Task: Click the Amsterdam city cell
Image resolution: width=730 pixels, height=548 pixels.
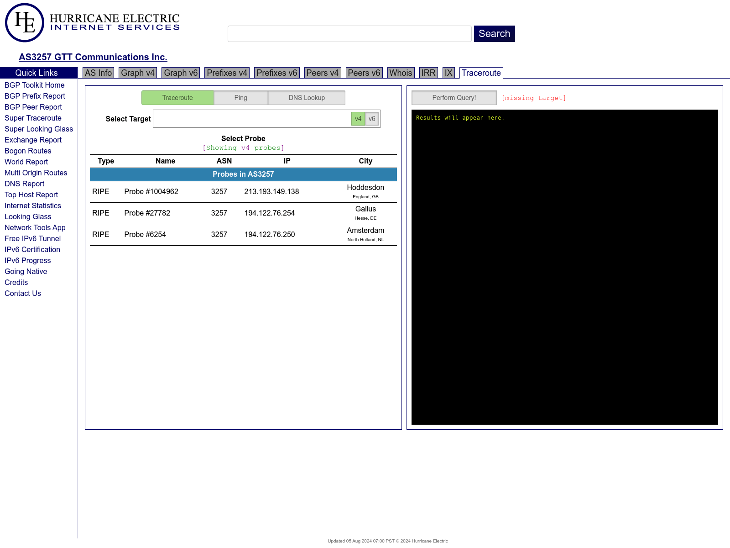Action: [365, 235]
